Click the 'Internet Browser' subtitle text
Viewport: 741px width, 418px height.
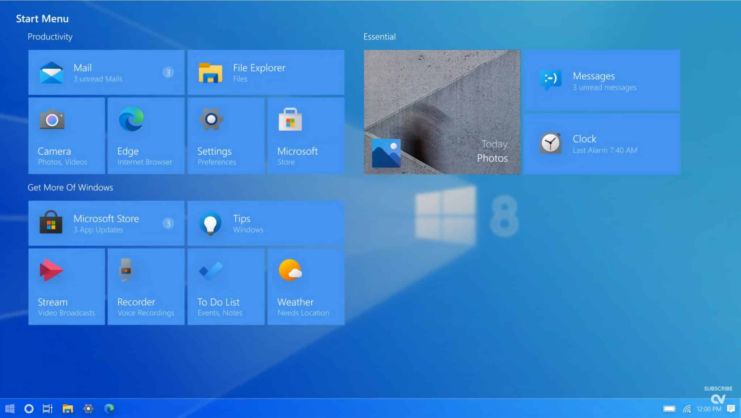tap(145, 162)
